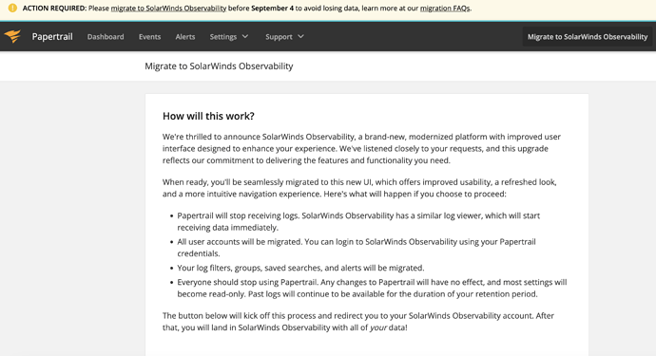
Task: Expand the Settings dropdown chevron
Action: (245, 37)
